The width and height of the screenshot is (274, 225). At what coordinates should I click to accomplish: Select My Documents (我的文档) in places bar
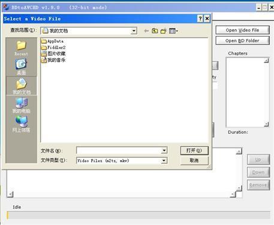pyautogui.click(x=22, y=86)
